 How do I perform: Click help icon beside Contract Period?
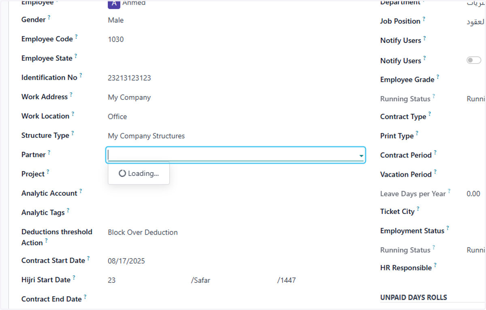coord(435,153)
